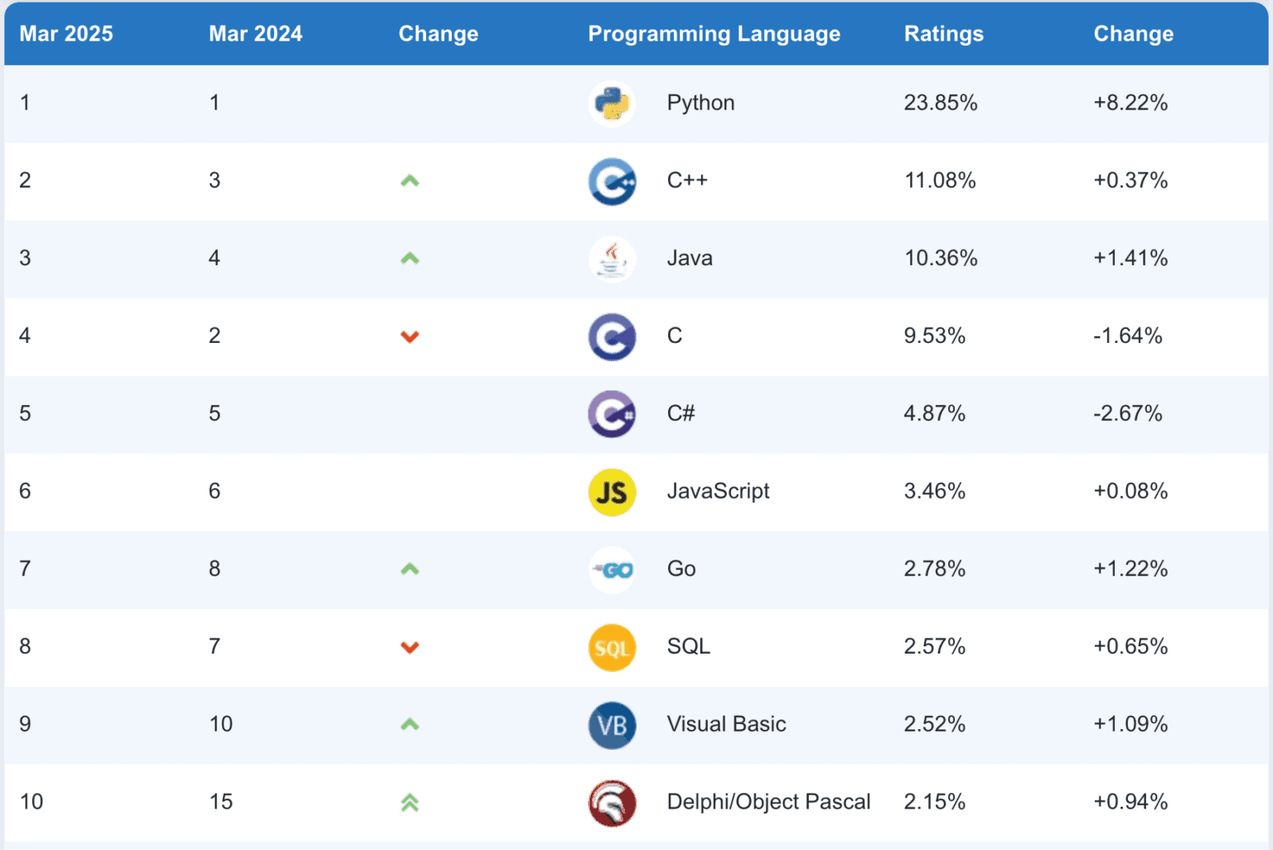Click the yellow JavaScript icon
This screenshot has width=1273, height=850.
point(612,491)
